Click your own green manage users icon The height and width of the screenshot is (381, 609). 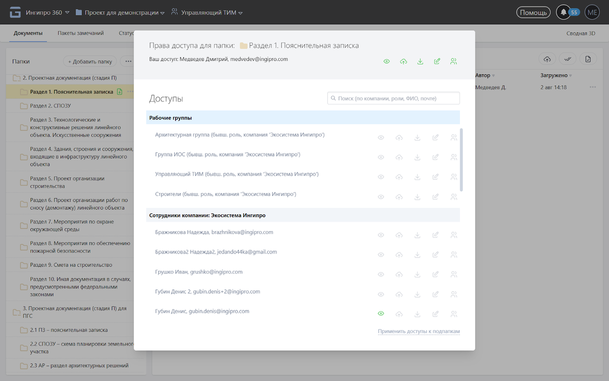[454, 61]
